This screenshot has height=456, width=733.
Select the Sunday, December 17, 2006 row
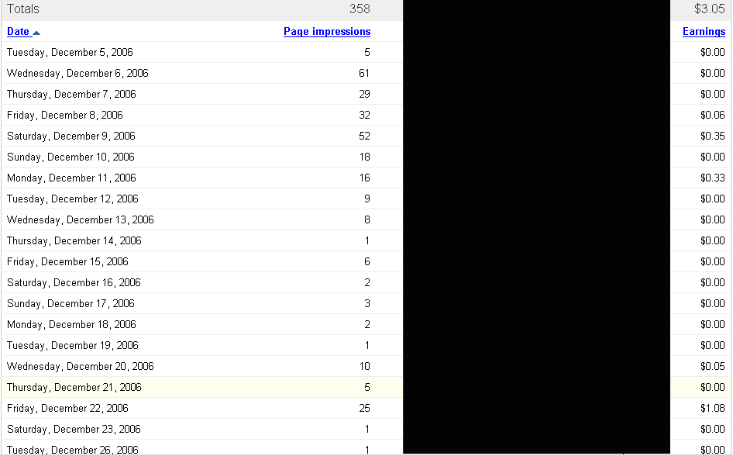coord(71,304)
